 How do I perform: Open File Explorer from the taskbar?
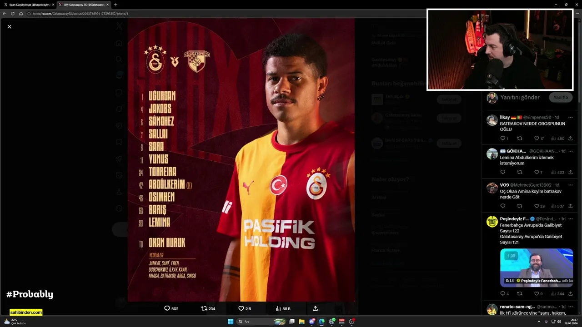(x=301, y=322)
